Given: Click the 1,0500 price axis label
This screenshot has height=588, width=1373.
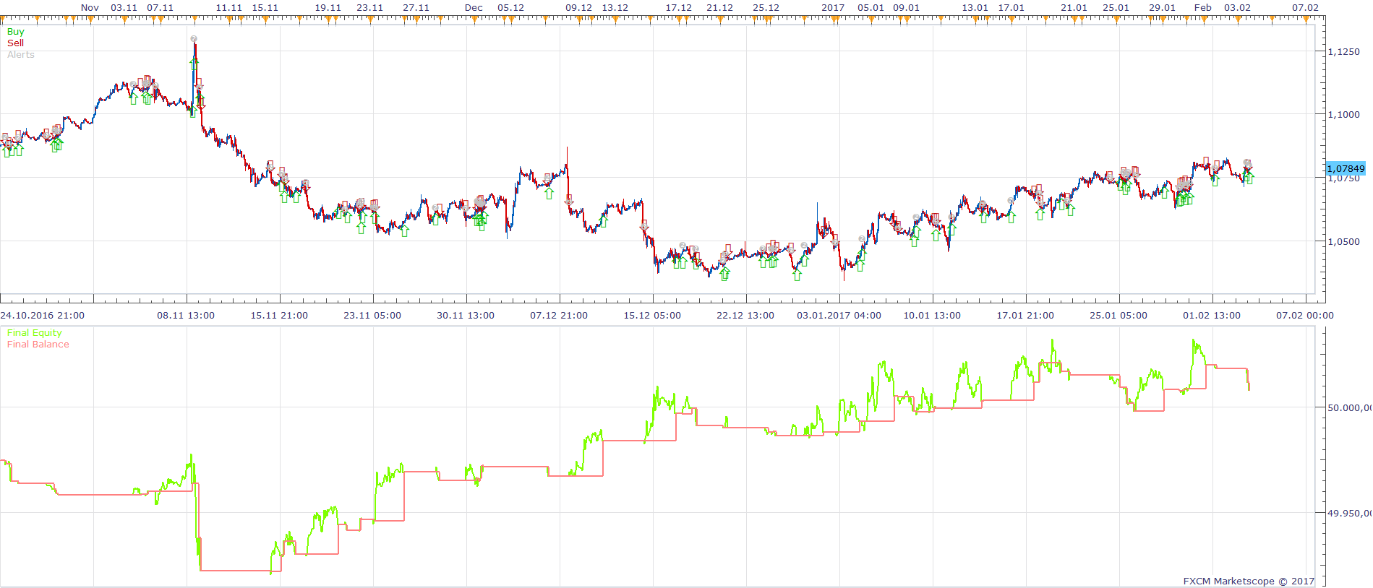Looking at the screenshot, I should [1344, 242].
